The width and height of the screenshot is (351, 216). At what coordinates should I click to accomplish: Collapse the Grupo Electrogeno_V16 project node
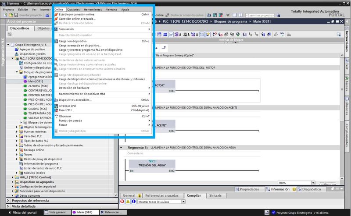pos(8,45)
